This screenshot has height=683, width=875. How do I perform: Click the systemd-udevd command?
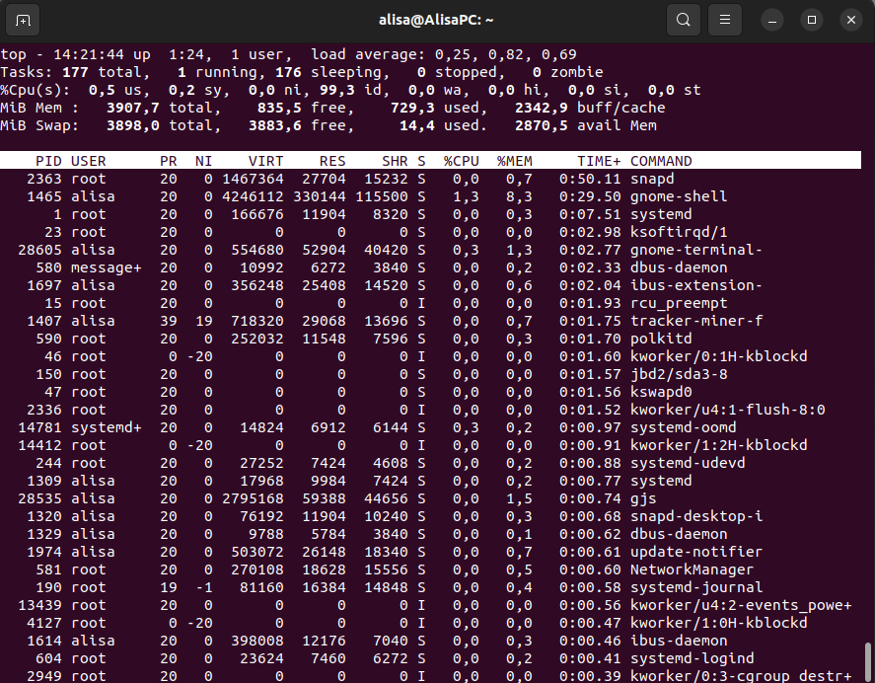click(688, 463)
